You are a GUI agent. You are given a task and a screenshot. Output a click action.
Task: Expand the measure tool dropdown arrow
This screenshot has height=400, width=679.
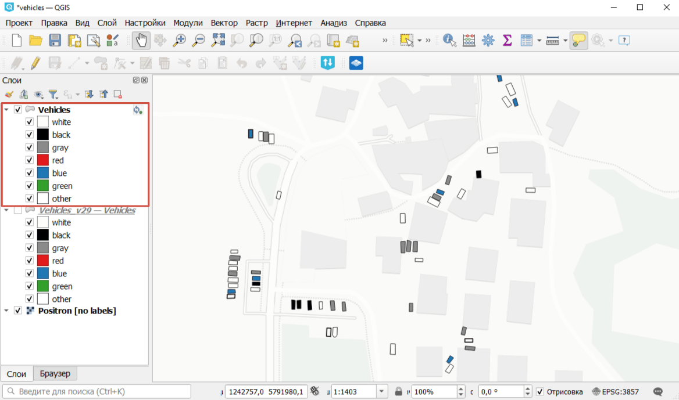coord(565,41)
